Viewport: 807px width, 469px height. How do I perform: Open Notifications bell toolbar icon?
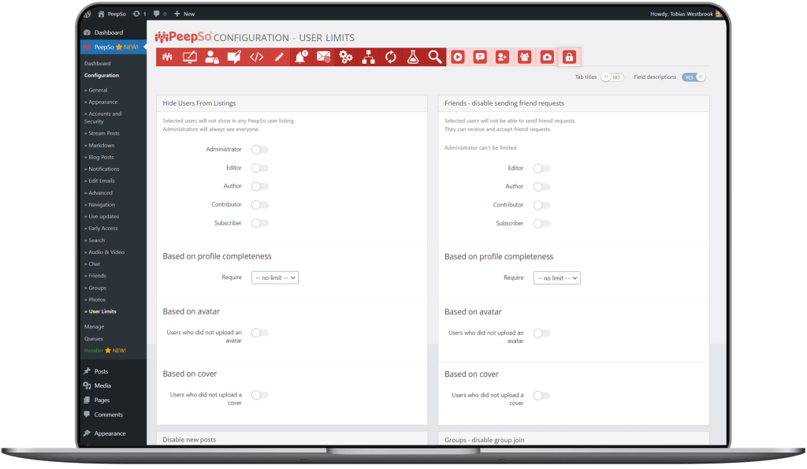pos(301,57)
